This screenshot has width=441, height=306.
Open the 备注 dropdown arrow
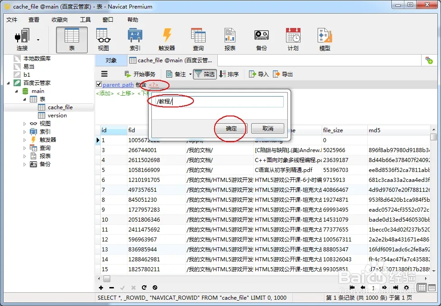190,74
